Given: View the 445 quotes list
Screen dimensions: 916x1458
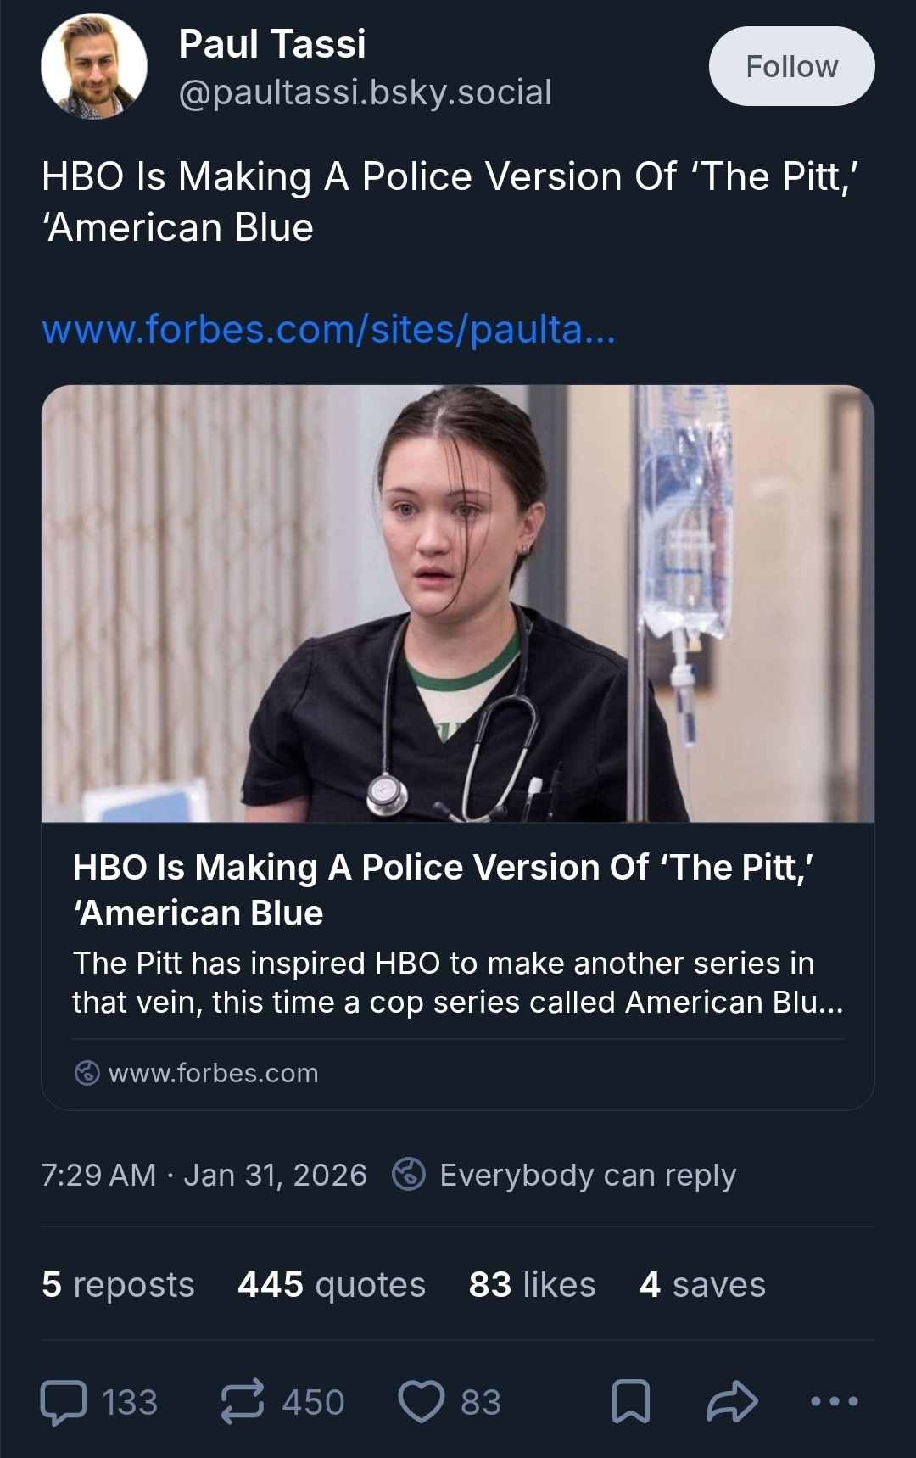Looking at the screenshot, I should [332, 1284].
